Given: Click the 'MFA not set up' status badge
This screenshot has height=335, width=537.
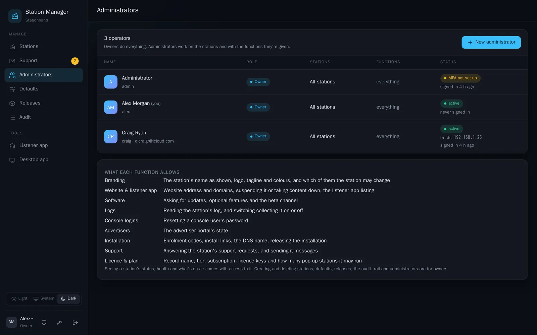Looking at the screenshot, I should click(x=460, y=78).
